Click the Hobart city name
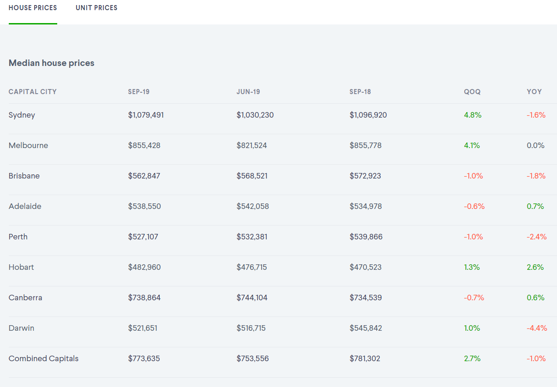This screenshot has height=387, width=557. (x=21, y=267)
